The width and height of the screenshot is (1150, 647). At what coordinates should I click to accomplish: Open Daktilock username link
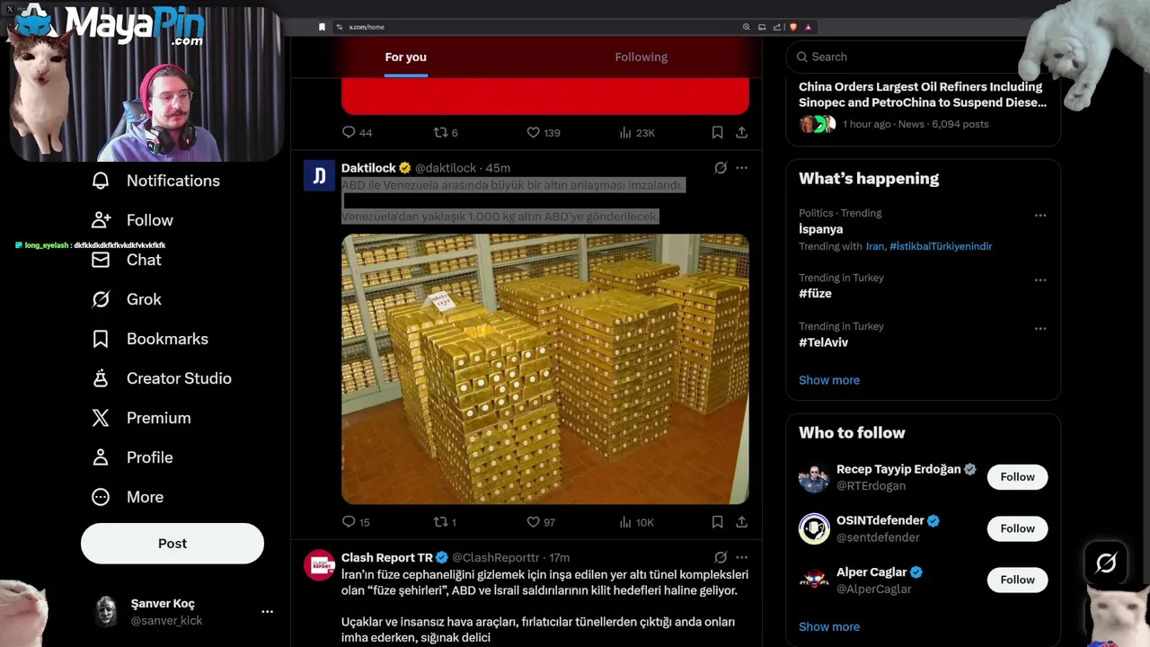[446, 168]
